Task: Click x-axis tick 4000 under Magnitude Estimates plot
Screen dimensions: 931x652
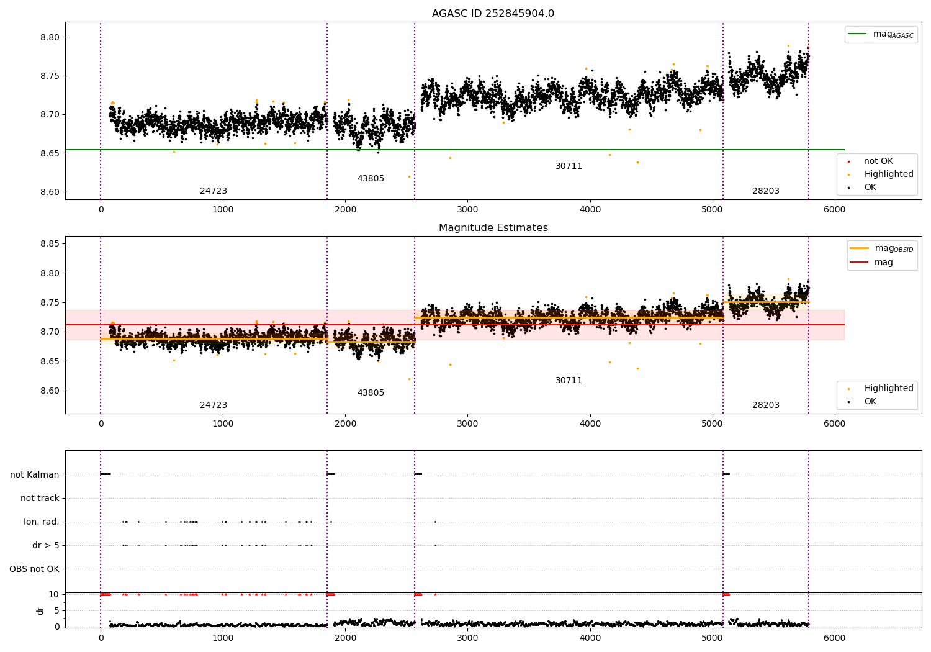Action: pyautogui.click(x=590, y=424)
